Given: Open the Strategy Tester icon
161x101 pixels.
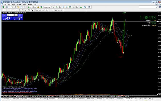Looking at the screenshot, I should (25, 7).
